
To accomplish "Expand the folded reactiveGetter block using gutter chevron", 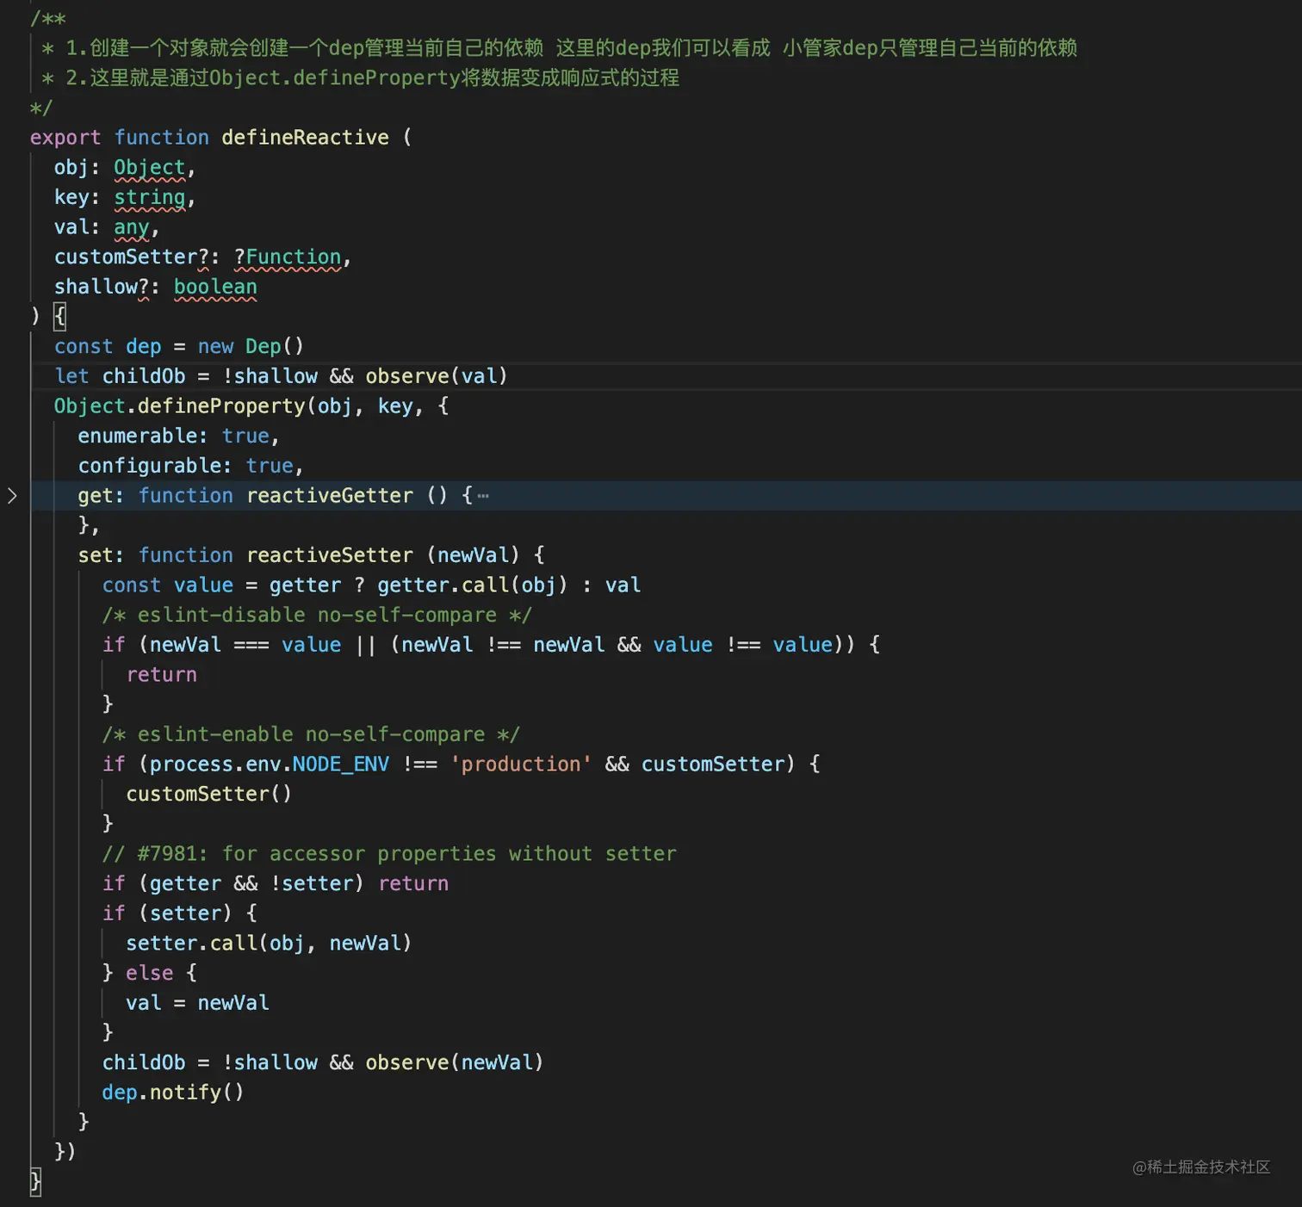I will tap(12, 496).
